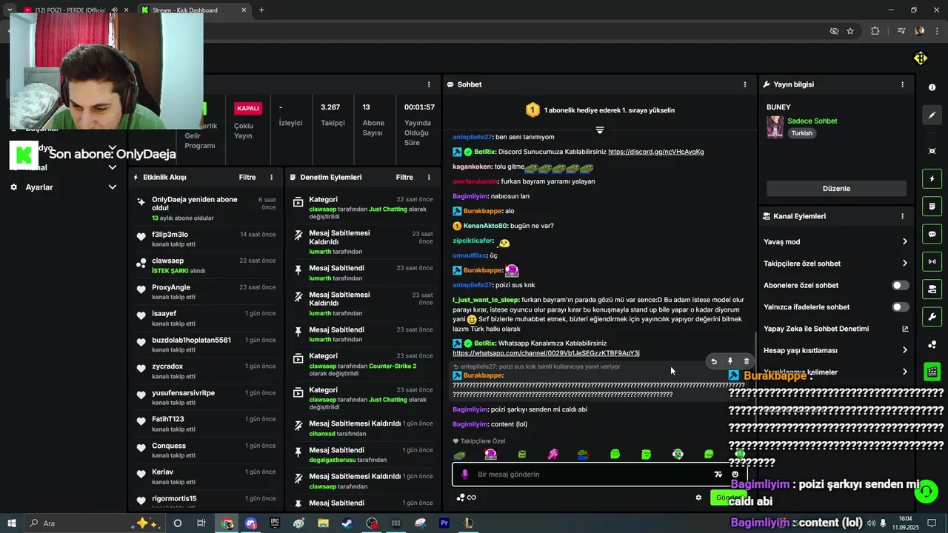The image size is (948, 533).
Task: Open the pinned leaderboard expand handle in chat
Action: (600, 130)
